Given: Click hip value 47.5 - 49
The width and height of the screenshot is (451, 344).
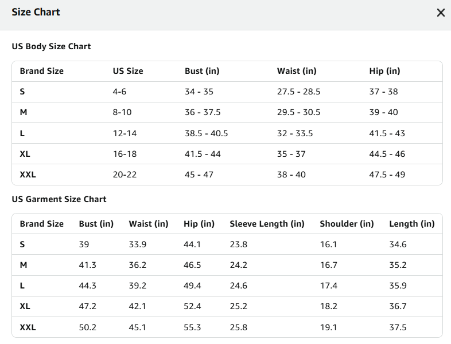Looking at the screenshot, I should point(387,175).
